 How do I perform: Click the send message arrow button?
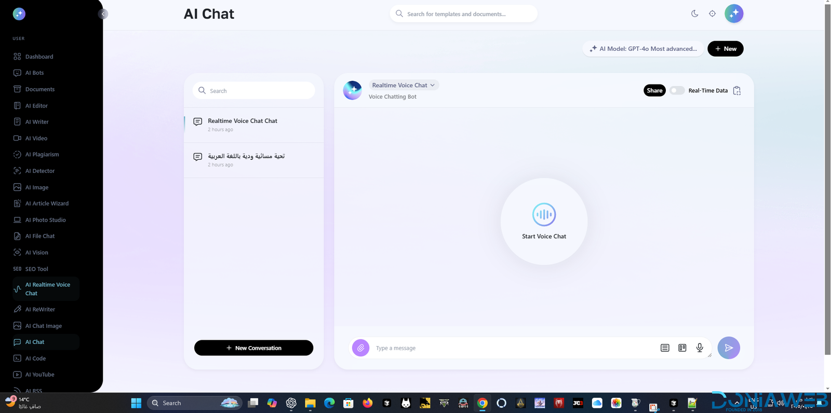tap(729, 348)
